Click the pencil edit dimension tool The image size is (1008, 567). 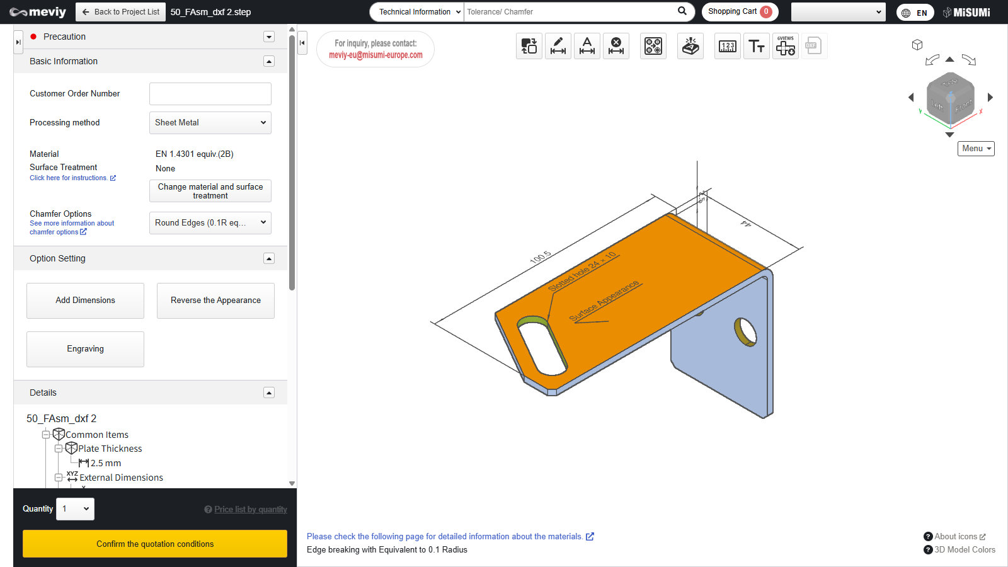[x=558, y=46]
